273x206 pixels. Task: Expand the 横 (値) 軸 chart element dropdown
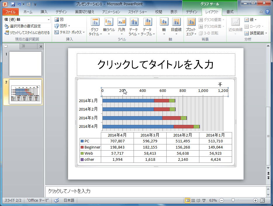49,20
